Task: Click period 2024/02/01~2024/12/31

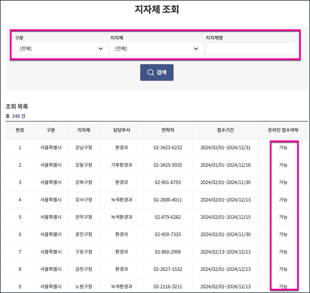Action: [x=225, y=148]
